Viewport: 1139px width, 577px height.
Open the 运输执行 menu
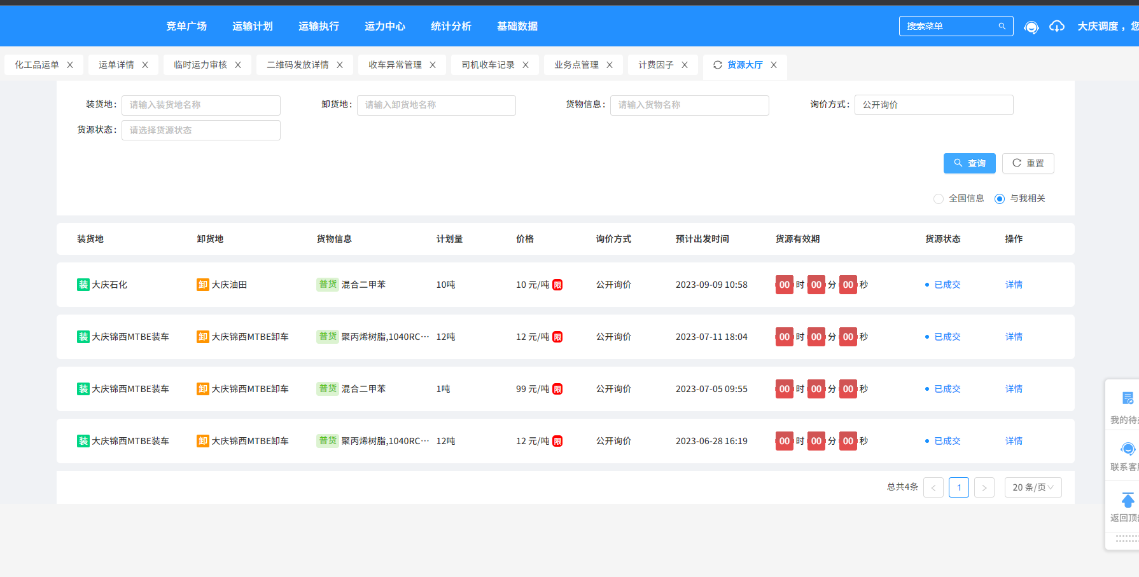[319, 26]
